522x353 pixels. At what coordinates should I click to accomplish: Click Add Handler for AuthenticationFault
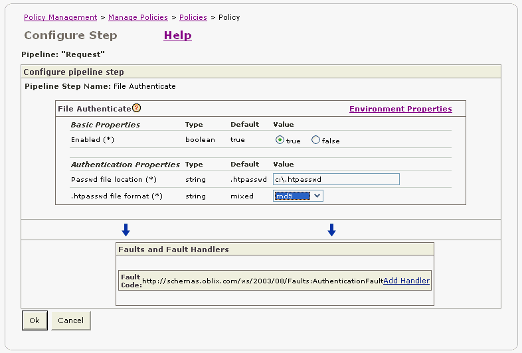pyautogui.click(x=406, y=281)
